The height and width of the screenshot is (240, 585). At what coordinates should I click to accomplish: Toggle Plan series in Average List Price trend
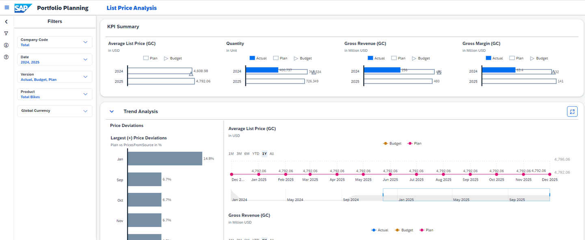(x=414, y=144)
